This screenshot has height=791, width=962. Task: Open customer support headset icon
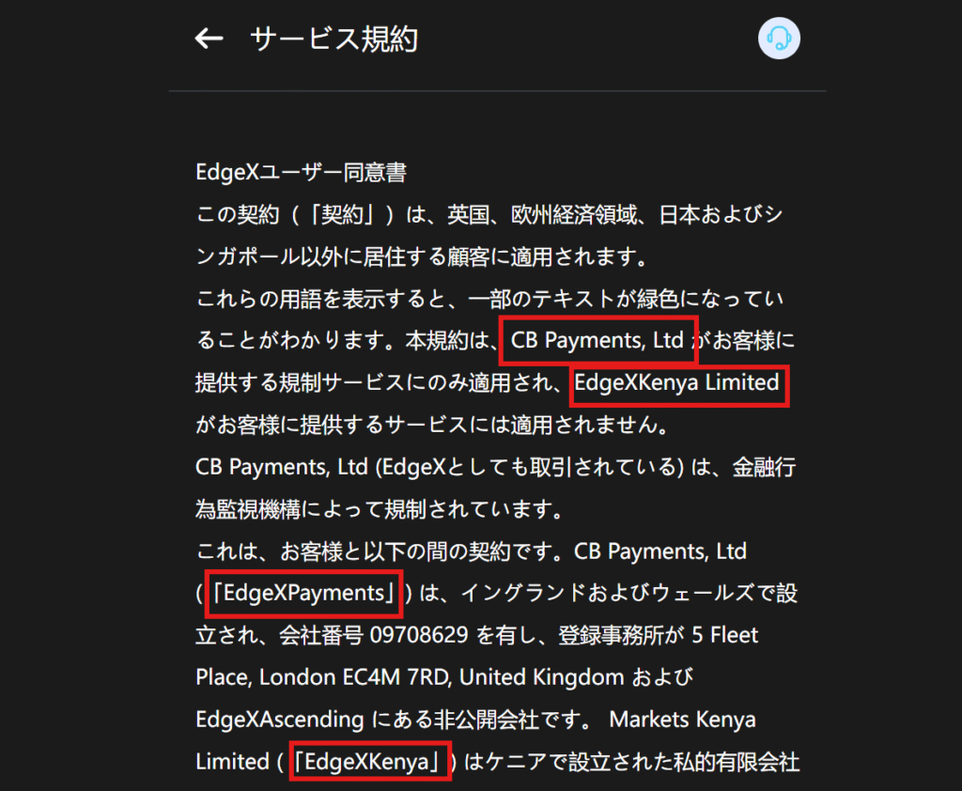click(x=779, y=38)
